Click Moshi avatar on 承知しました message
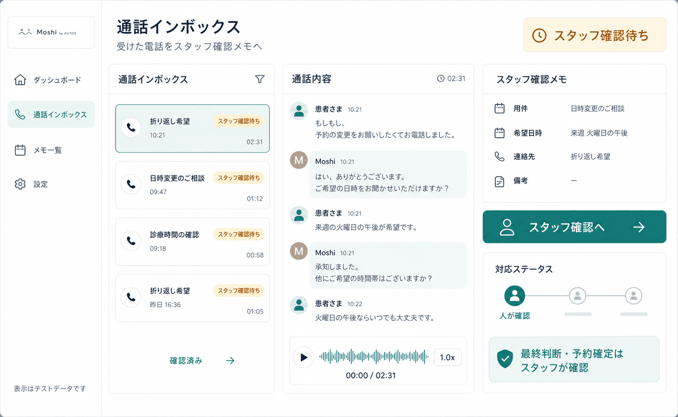 click(299, 251)
